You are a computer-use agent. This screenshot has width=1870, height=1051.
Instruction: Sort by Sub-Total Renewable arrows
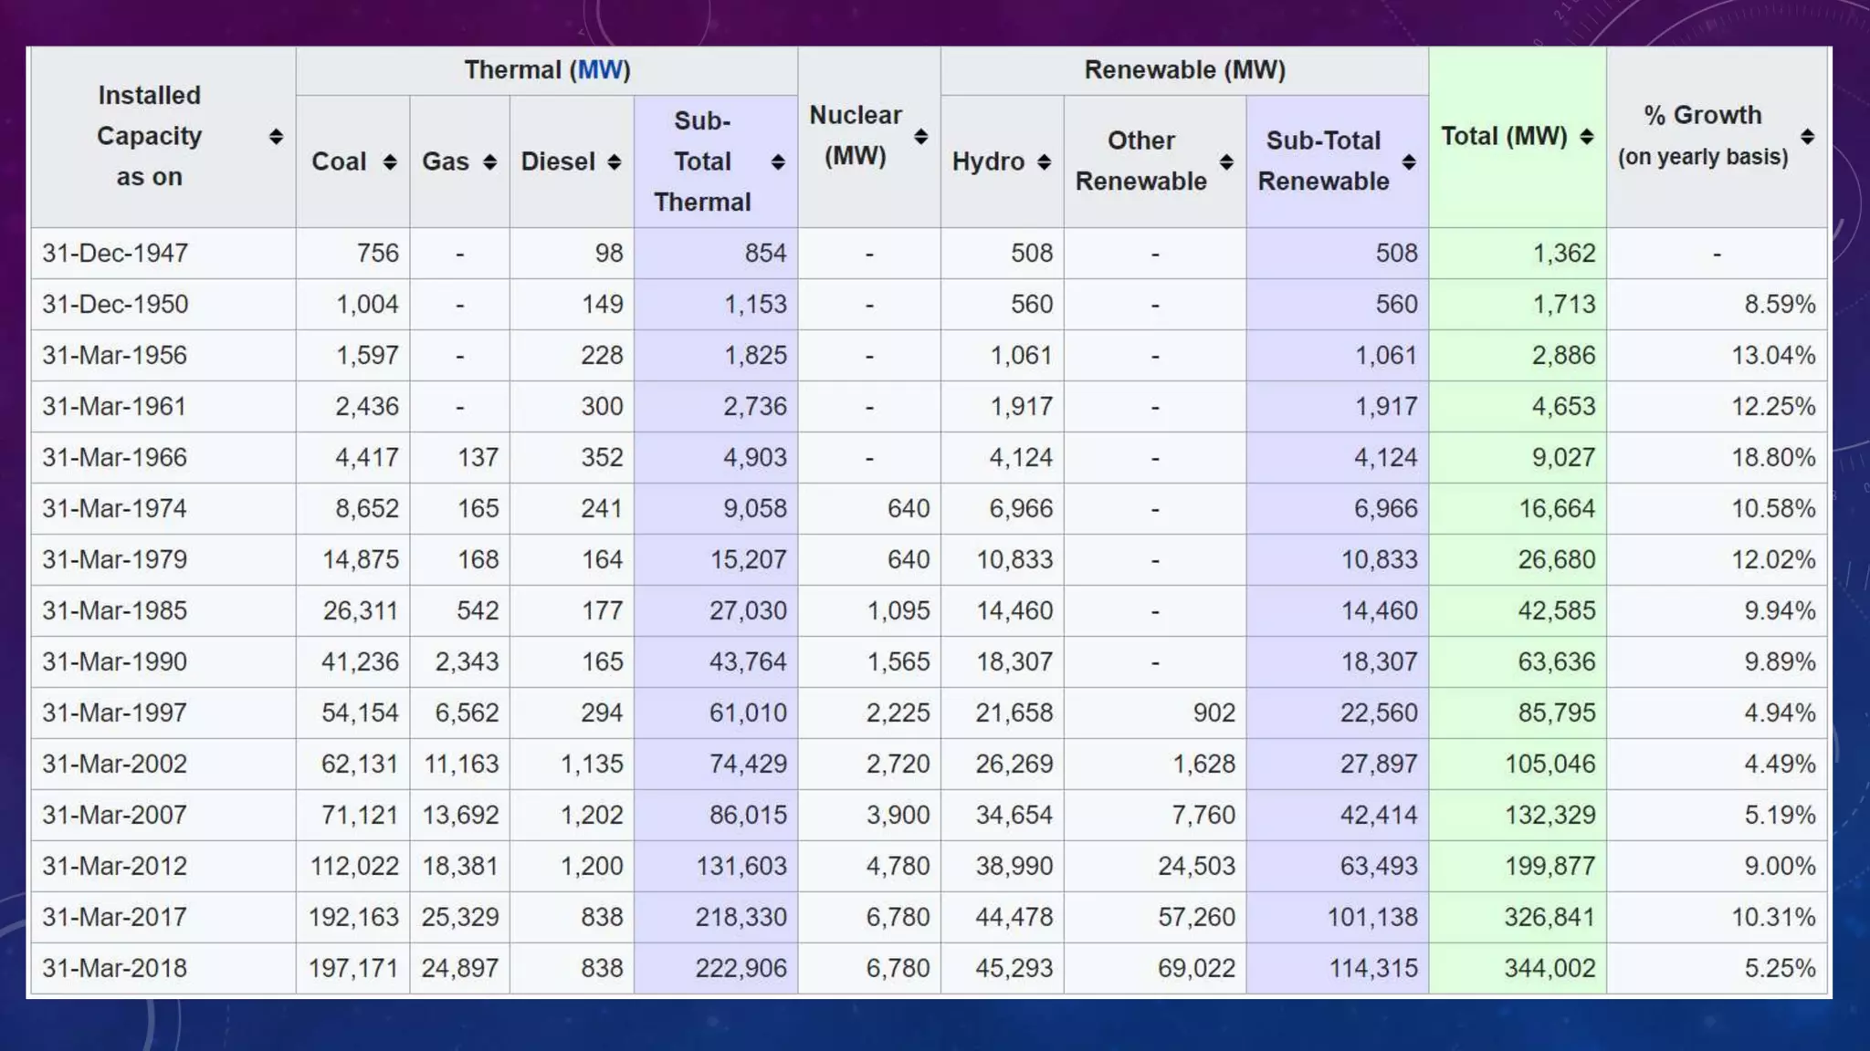[x=1410, y=162]
